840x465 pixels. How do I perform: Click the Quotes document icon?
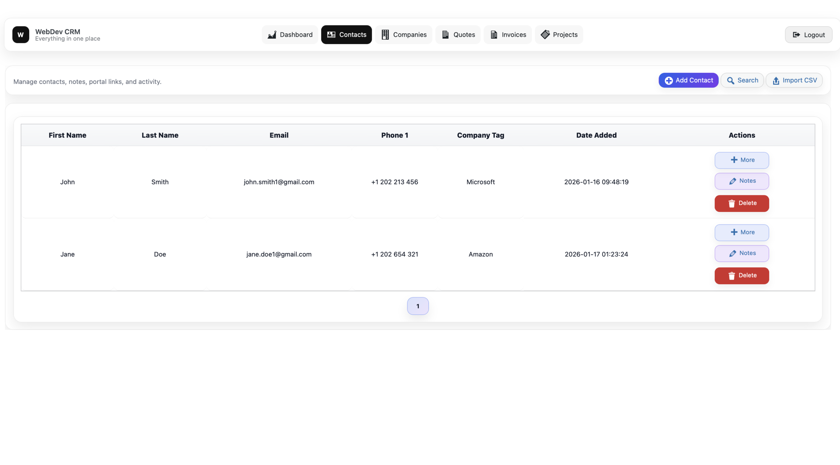point(445,34)
